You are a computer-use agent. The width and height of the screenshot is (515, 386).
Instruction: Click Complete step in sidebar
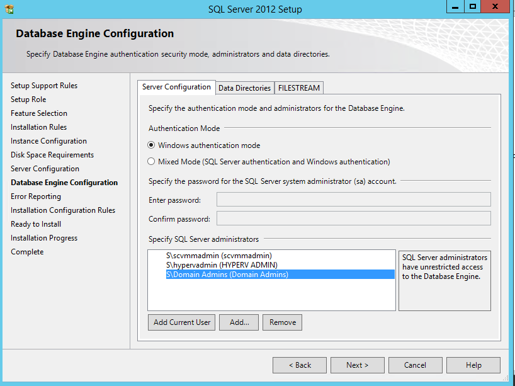pos(27,252)
